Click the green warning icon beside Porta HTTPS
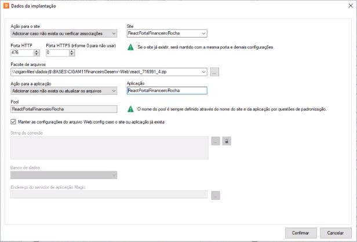Image resolution: width=357 pixels, height=242 pixels. pyautogui.click(x=130, y=47)
